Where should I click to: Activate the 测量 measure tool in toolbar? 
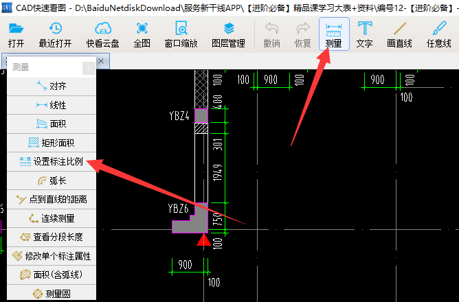(x=334, y=34)
